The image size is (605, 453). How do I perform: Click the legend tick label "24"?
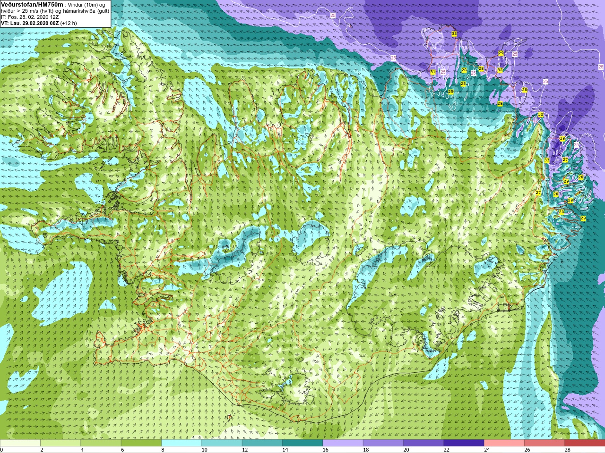(x=486, y=450)
